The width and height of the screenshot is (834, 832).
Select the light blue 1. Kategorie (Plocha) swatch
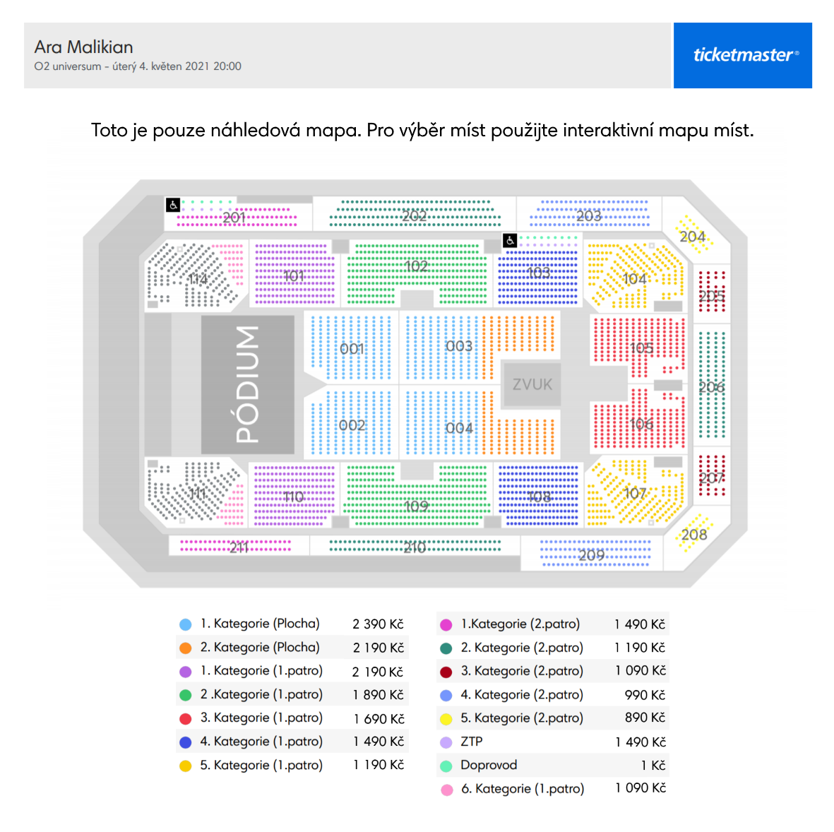coord(186,624)
